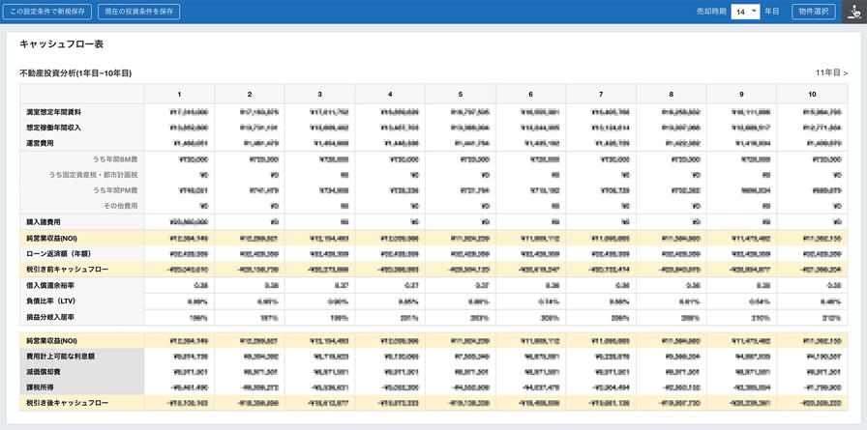The height and width of the screenshot is (430, 867).
Task: Click the user icon in top-right corner
Action: click(853, 12)
